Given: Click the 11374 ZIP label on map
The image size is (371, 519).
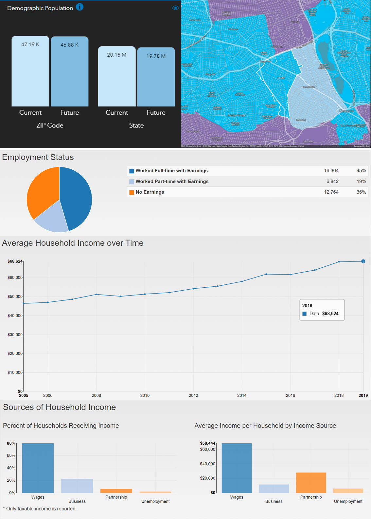Looking at the screenshot, I should point(281,78).
